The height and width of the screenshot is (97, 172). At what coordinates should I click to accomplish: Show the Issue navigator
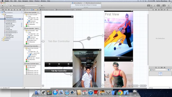coord(12,10)
